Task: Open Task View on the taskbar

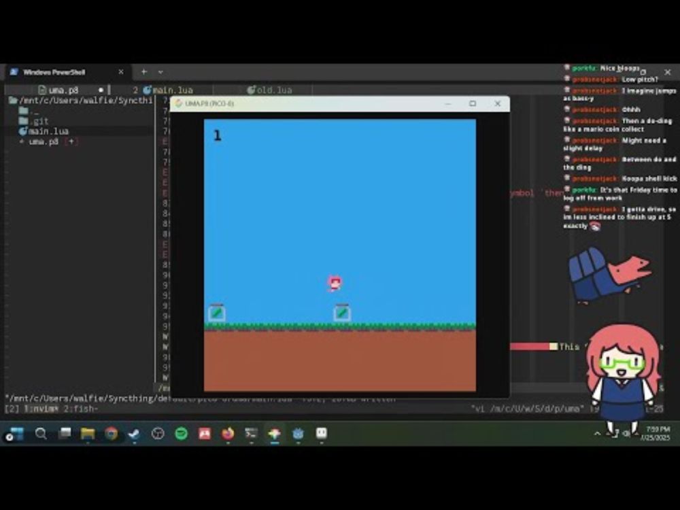Action: click(65, 433)
